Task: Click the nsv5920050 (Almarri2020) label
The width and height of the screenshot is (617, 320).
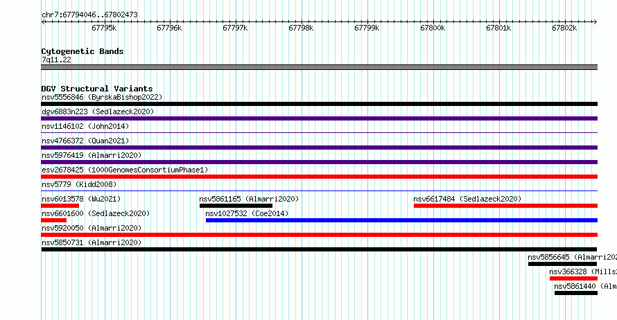Action: click(x=92, y=228)
